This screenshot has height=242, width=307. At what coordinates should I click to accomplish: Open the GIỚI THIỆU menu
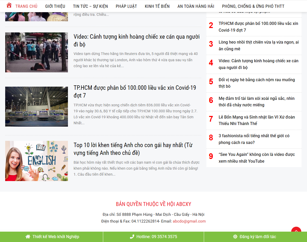[x=55, y=6]
